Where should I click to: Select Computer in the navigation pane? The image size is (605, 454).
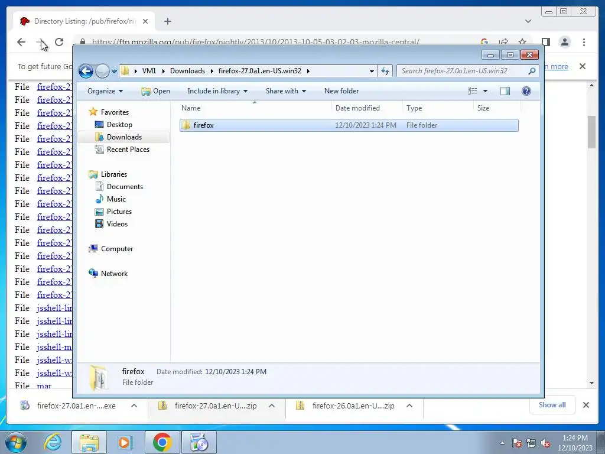[117, 249]
